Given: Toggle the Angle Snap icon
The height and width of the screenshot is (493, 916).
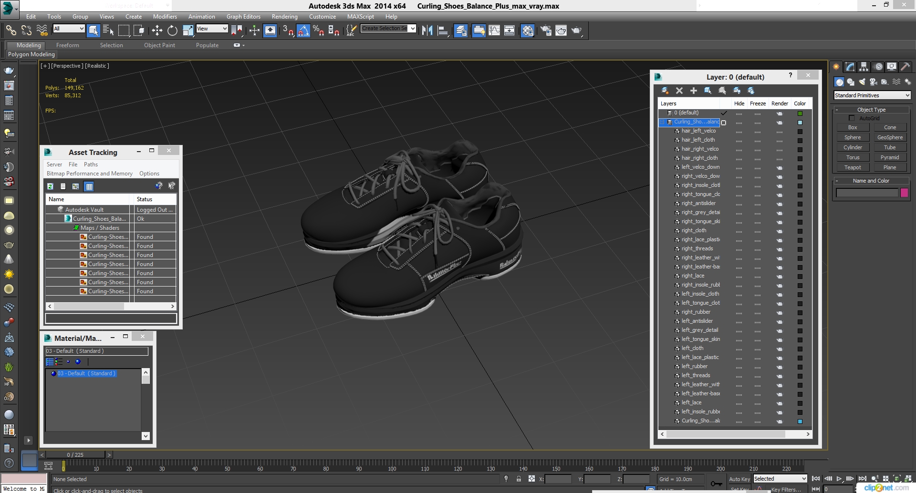Looking at the screenshot, I should pyautogui.click(x=303, y=31).
